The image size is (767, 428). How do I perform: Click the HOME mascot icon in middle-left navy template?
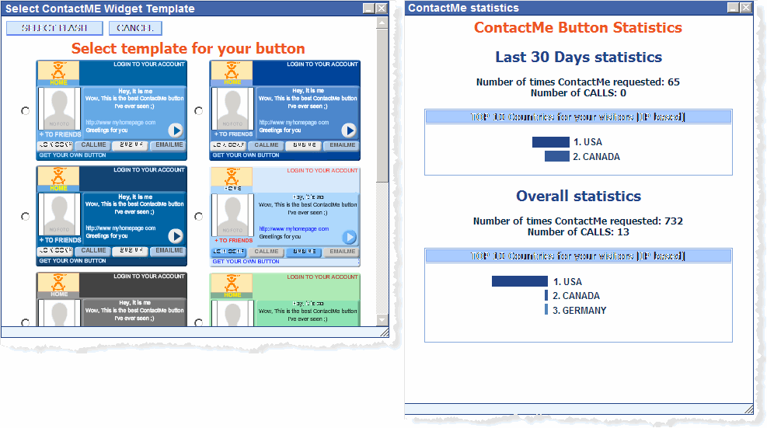pyautogui.click(x=58, y=179)
